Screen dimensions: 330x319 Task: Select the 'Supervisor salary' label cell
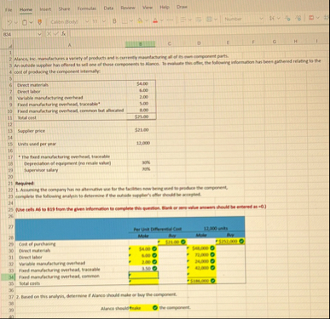(41, 170)
